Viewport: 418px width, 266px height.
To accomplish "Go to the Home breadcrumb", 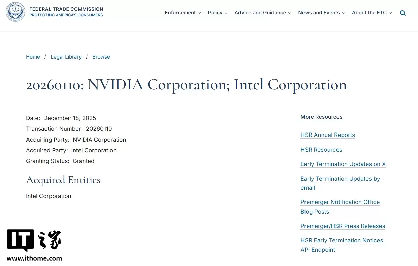I will point(33,57).
